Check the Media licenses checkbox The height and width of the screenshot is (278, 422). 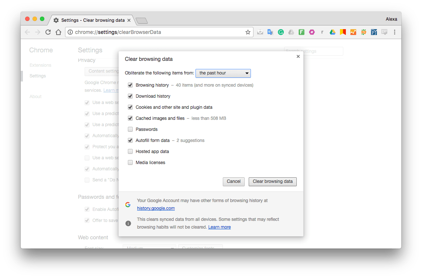130,163
